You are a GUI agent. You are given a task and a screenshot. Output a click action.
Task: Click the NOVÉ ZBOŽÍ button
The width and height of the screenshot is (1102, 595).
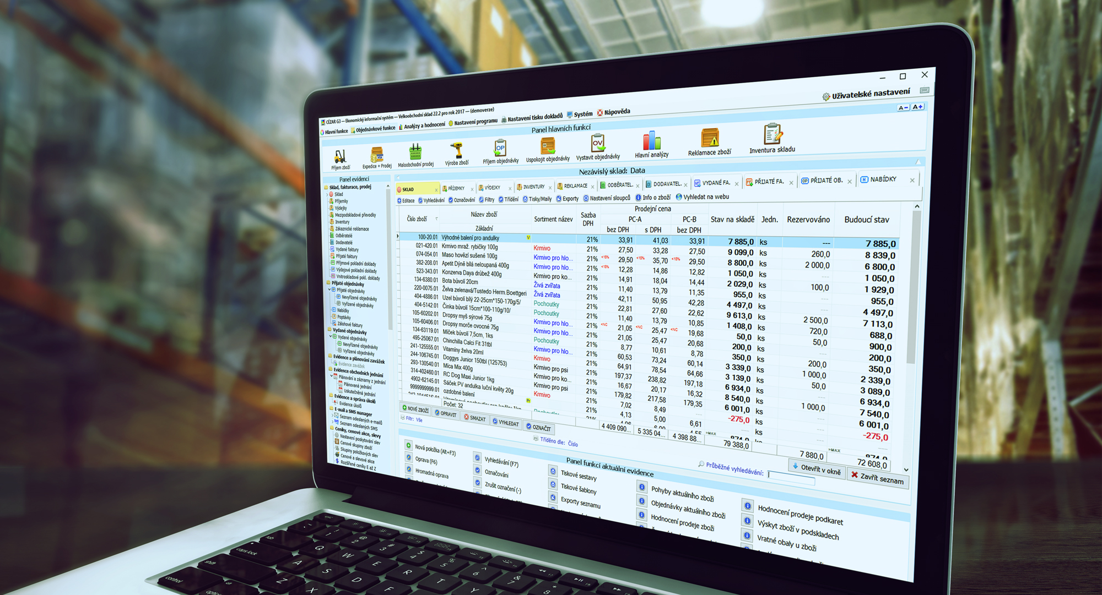point(415,409)
